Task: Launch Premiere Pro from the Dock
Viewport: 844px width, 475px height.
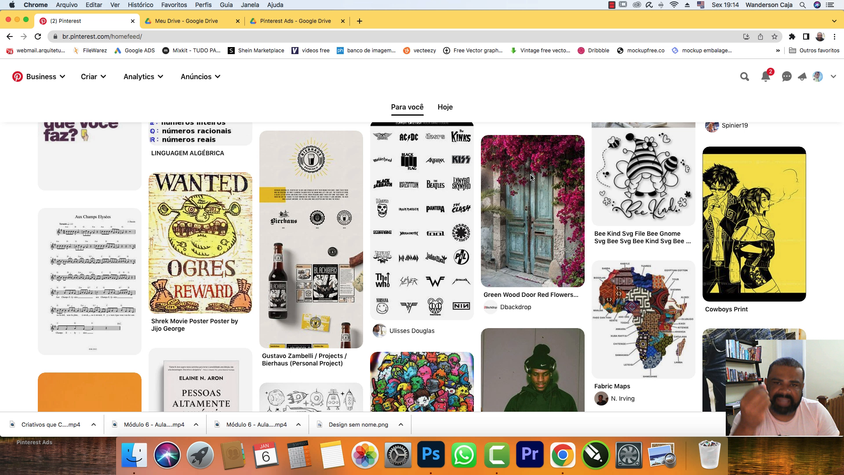Action: (530, 454)
